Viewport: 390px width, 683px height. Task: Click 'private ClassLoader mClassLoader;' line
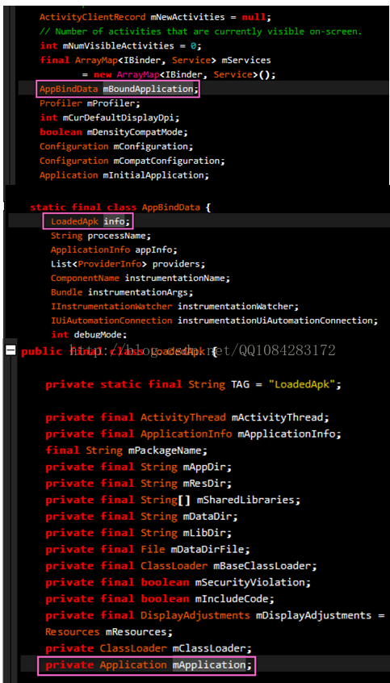click(x=148, y=648)
